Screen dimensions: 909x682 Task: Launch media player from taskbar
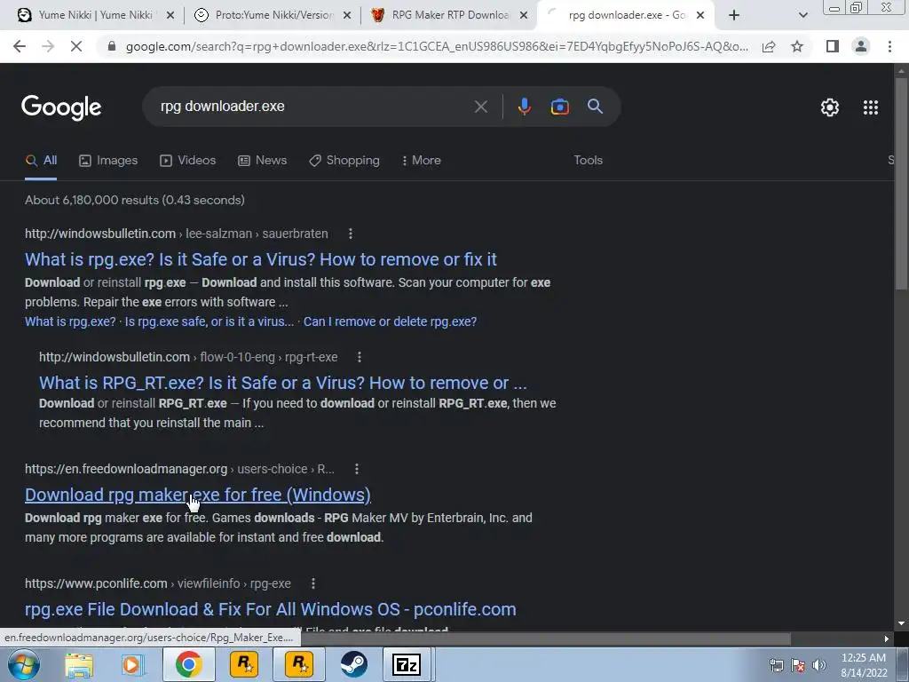coord(133,664)
